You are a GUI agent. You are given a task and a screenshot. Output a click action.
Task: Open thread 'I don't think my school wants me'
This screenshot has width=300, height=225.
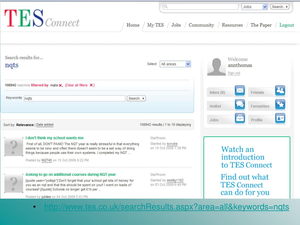click(x=54, y=138)
